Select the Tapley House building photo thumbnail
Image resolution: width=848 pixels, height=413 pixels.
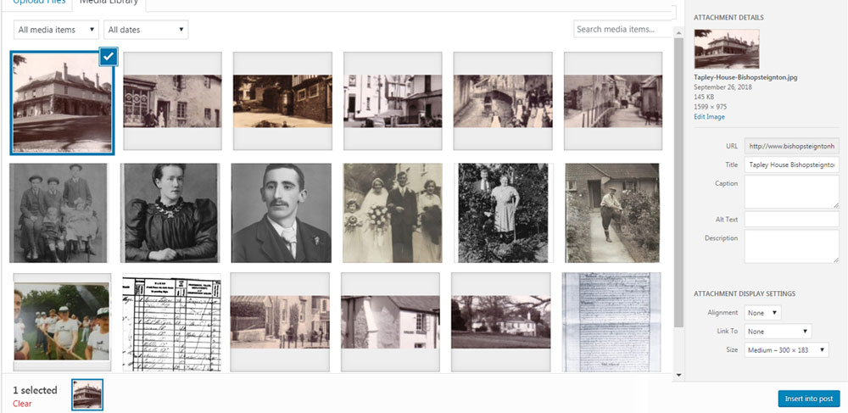pyautogui.click(x=62, y=103)
